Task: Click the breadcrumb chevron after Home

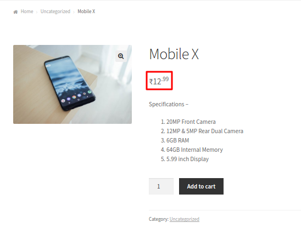Action: [x=37, y=12]
